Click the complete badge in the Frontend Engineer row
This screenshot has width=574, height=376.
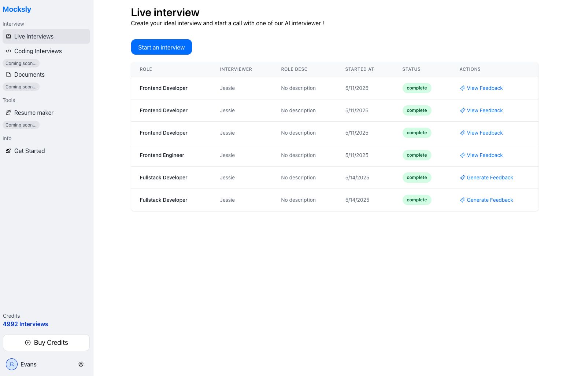click(417, 155)
